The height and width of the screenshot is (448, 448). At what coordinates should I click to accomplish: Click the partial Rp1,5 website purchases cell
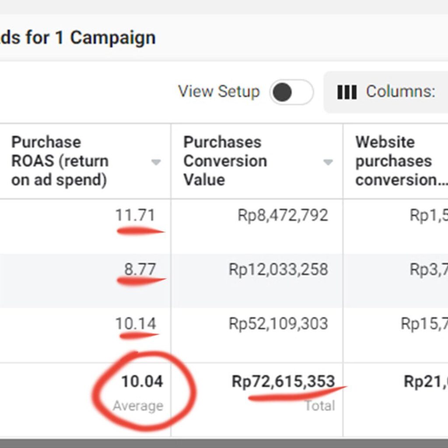[x=428, y=215]
